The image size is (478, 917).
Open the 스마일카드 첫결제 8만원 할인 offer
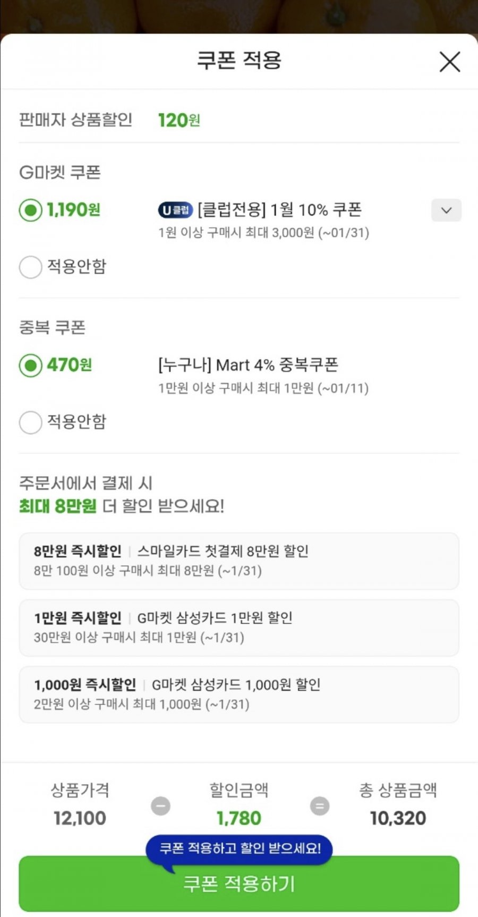click(239, 561)
